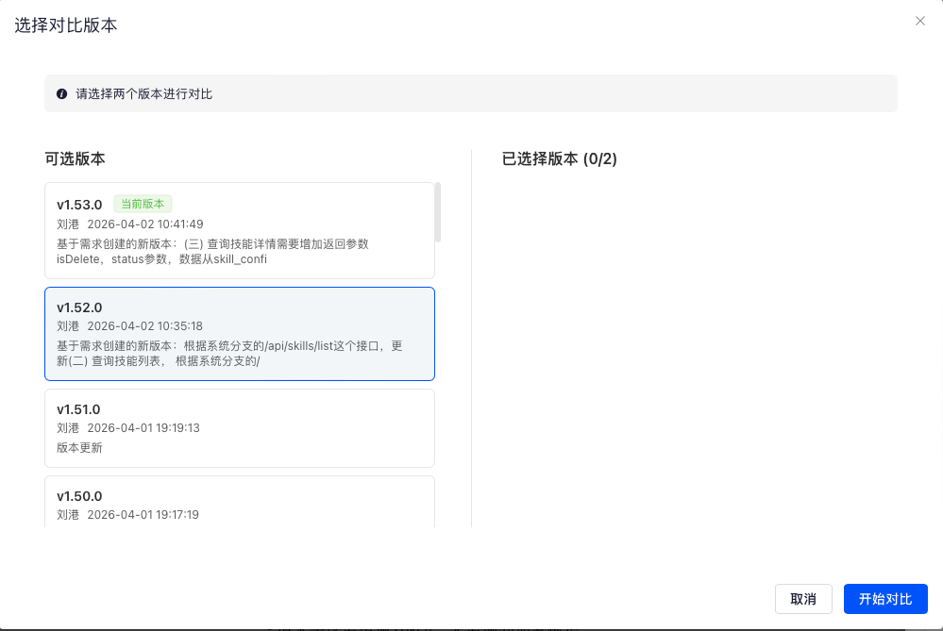Click the 已选择版本 (0/2) heading
Screen dimensions: 943x631
pos(560,158)
